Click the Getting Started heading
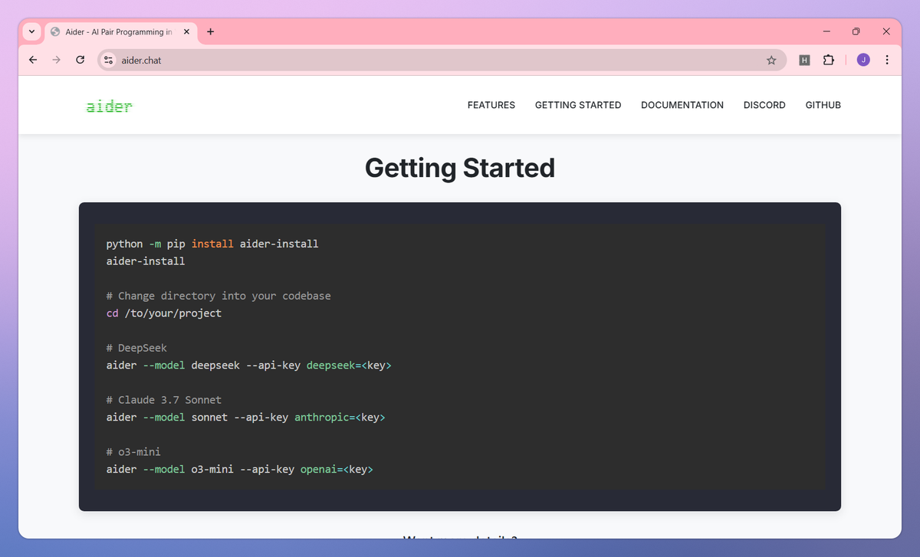This screenshot has width=920, height=557. pyautogui.click(x=460, y=168)
